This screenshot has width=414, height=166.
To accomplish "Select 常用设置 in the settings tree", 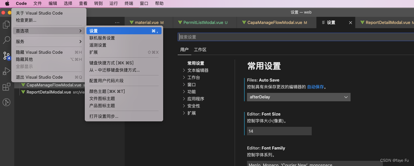I will coord(196,63).
